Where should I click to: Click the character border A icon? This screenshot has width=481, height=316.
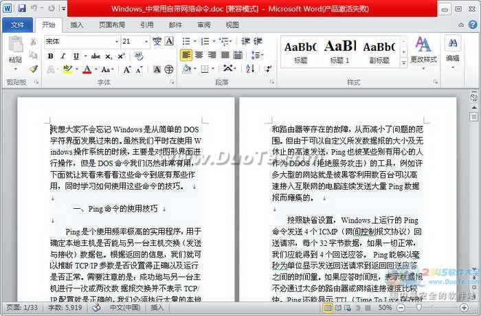pos(169,41)
